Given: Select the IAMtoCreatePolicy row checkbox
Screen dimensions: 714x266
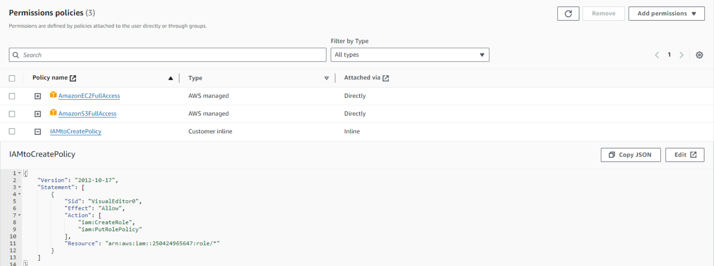Looking at the screenshot, I should tap(12, 131).
